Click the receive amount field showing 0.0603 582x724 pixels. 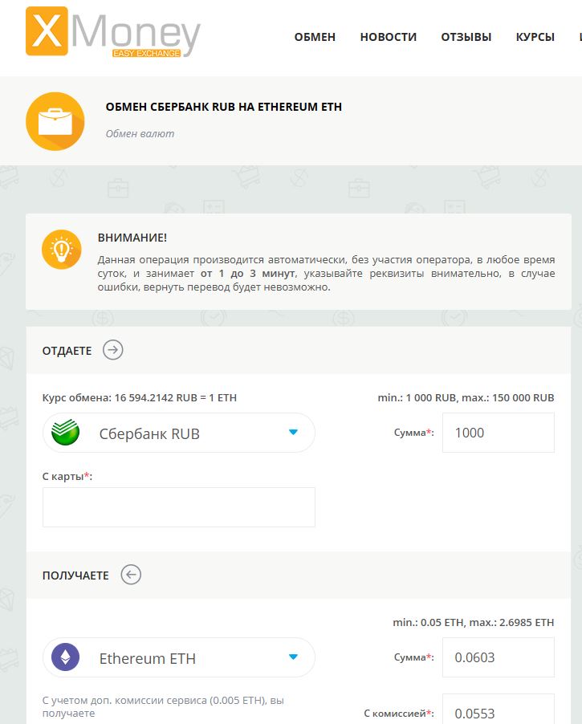[x=498, y=657]
